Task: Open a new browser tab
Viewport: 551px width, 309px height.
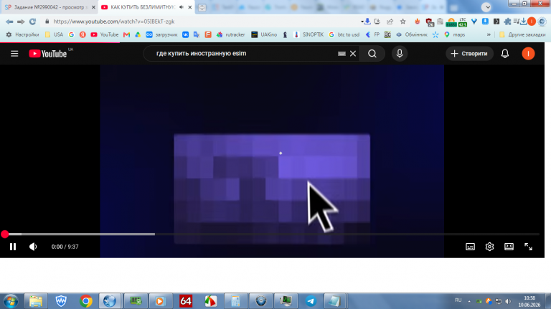Action: coord(202,7)
